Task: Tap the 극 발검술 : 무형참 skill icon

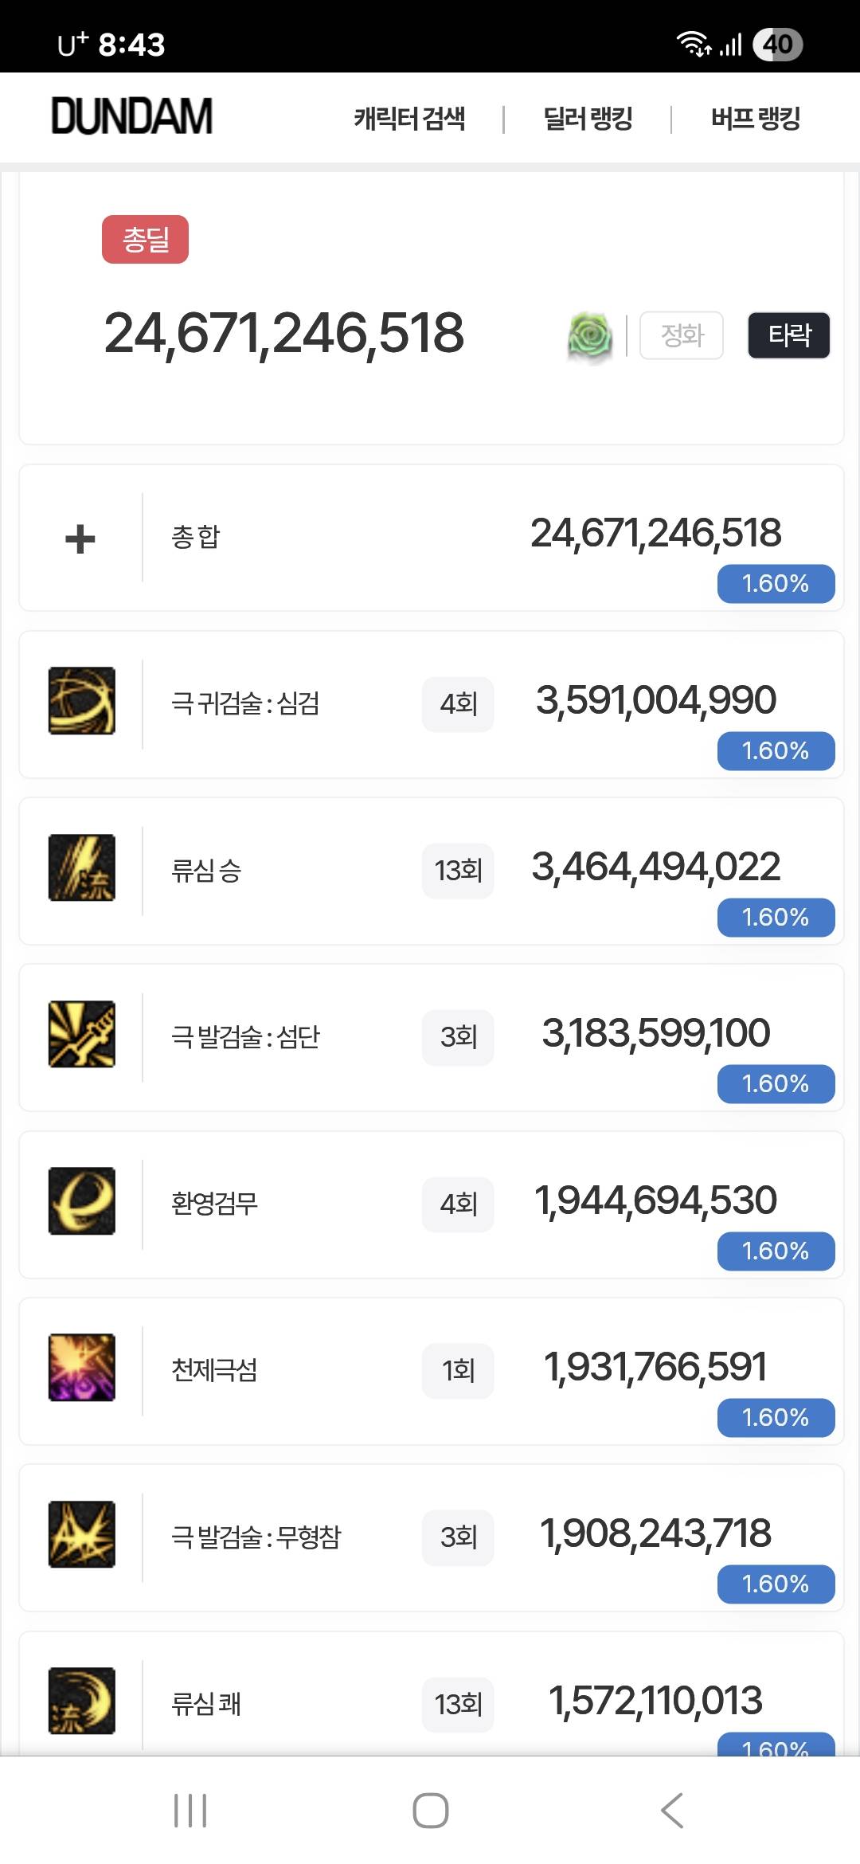Action: 82,1534
